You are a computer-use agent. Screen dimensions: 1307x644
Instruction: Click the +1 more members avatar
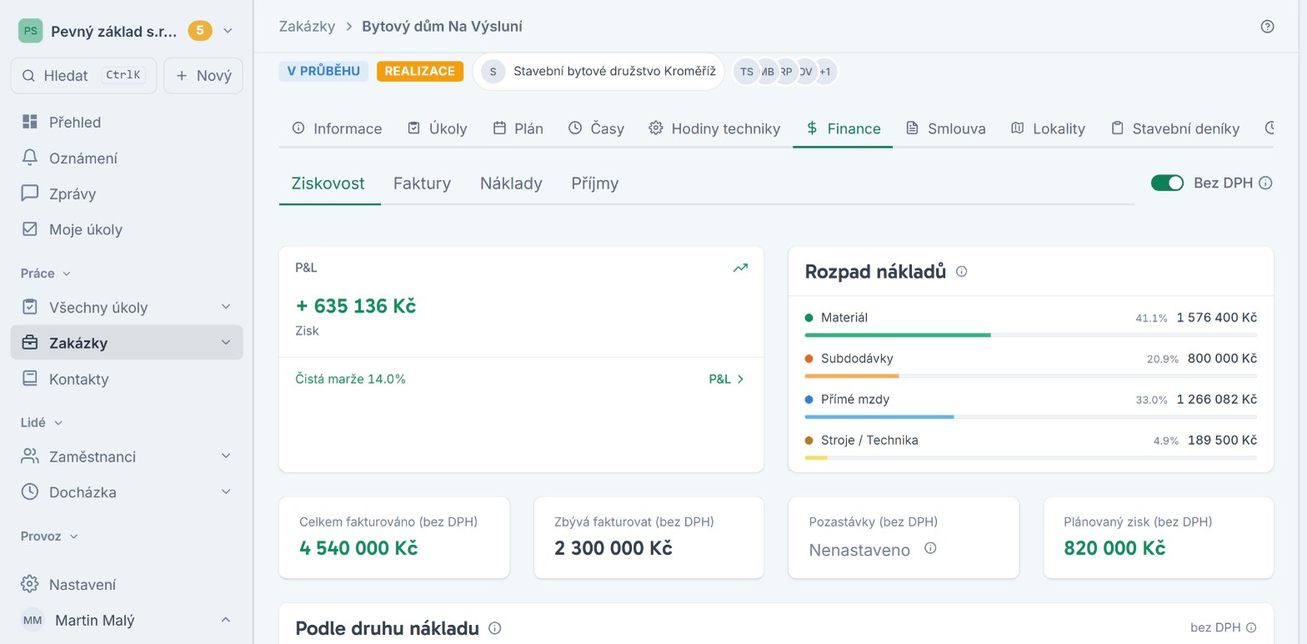tap(824, 72)
